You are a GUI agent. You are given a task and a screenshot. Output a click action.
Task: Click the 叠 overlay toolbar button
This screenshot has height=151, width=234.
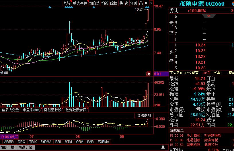click(121, 3)
